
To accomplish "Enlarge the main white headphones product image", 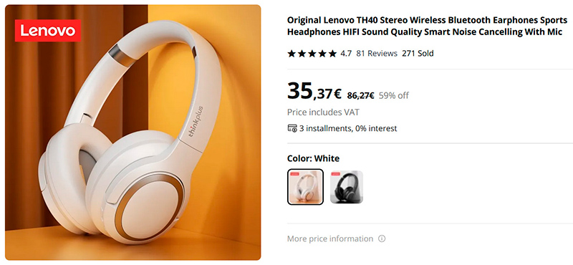I will pyautogui.click(x=133, y=132).
